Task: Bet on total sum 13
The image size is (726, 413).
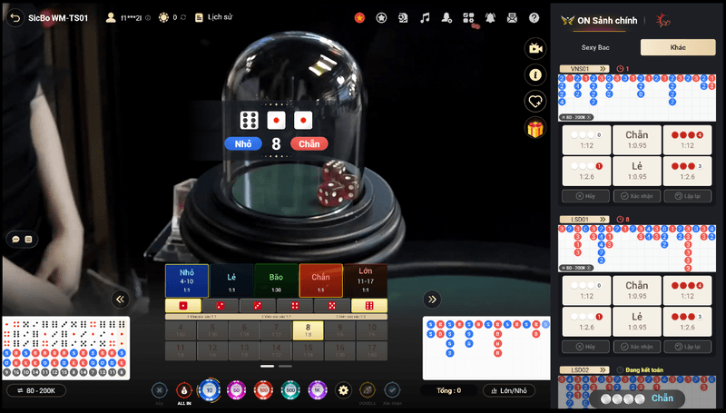Action: pos(244,351)
